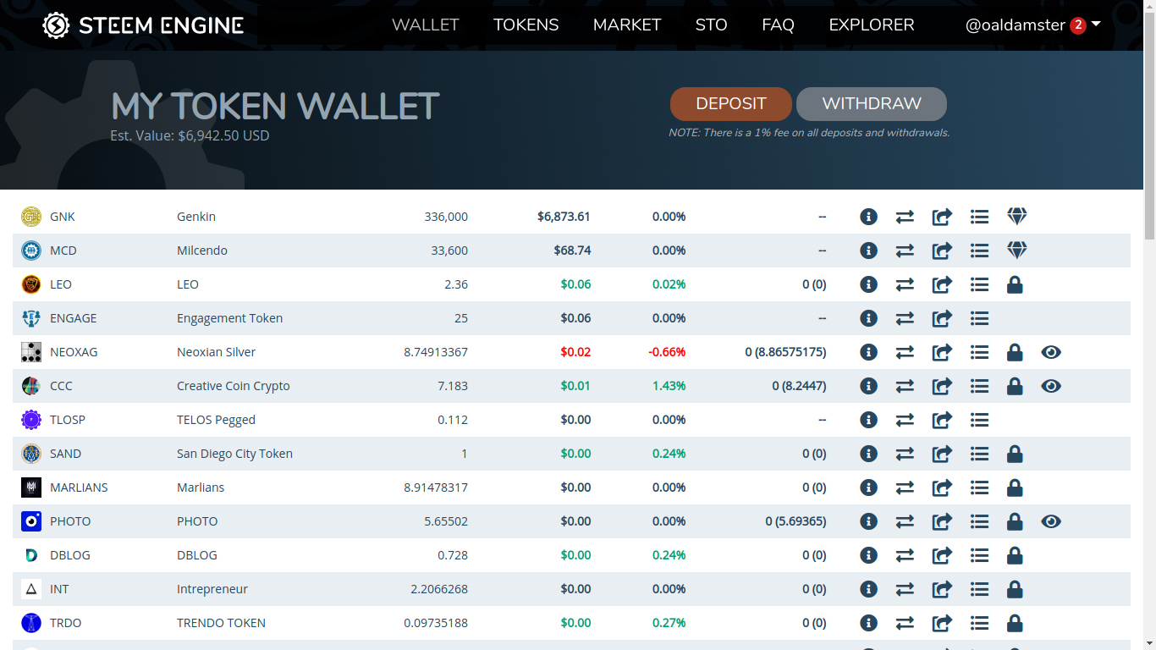Click the 0 (5.69365) stake for PHOTO

point(796,521)
